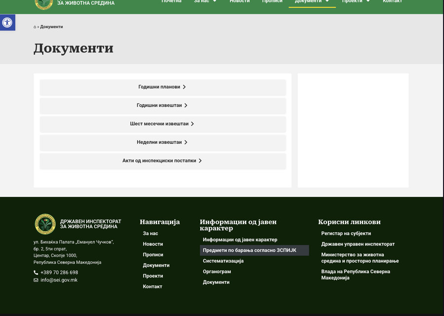Expand Годишни извештаи section
This screenshot has height=316, width=444.
point(163,106)
